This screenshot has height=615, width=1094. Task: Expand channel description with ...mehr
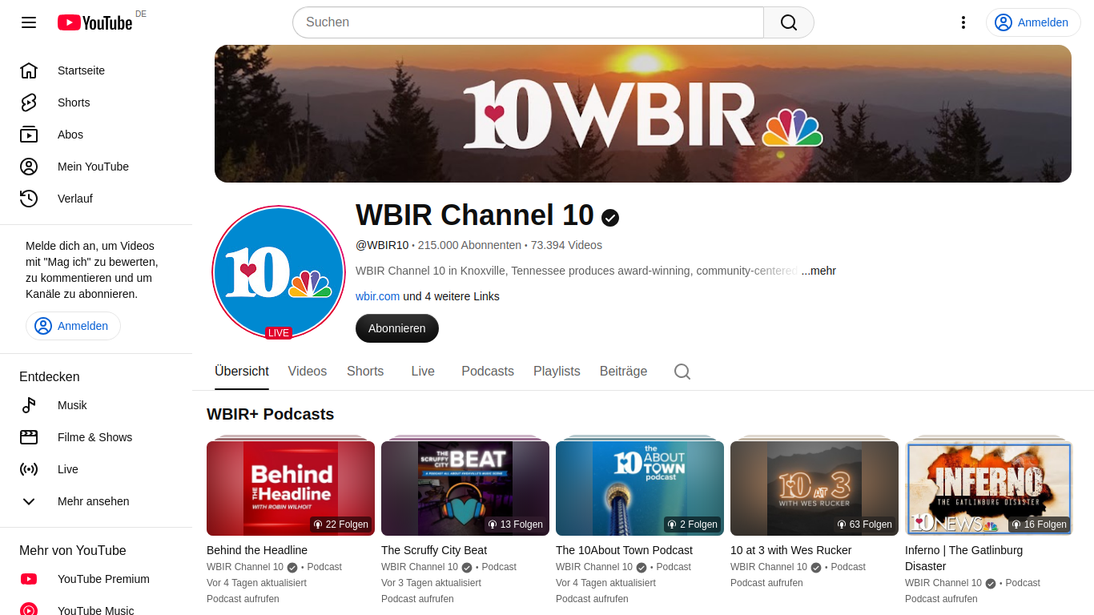click(x=818, y=271)
